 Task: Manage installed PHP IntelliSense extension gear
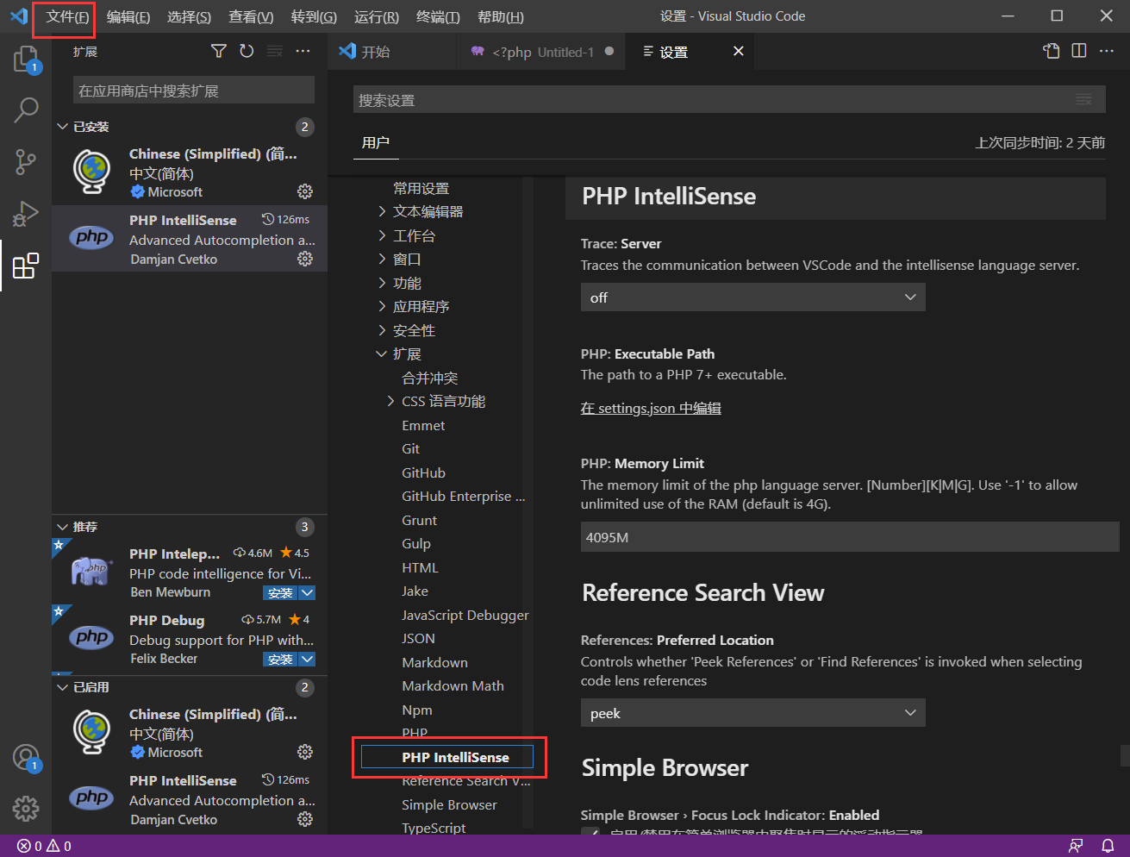(305, 259)
